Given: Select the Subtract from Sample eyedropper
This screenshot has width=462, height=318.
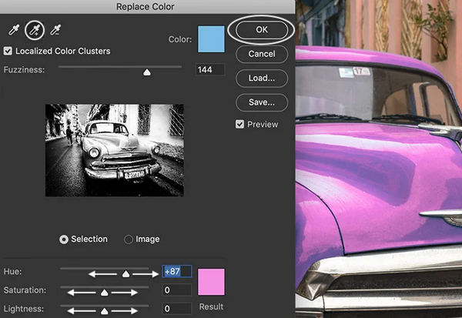Looking at the screenshot, I should pyautogui.click(x=55, y=30).
